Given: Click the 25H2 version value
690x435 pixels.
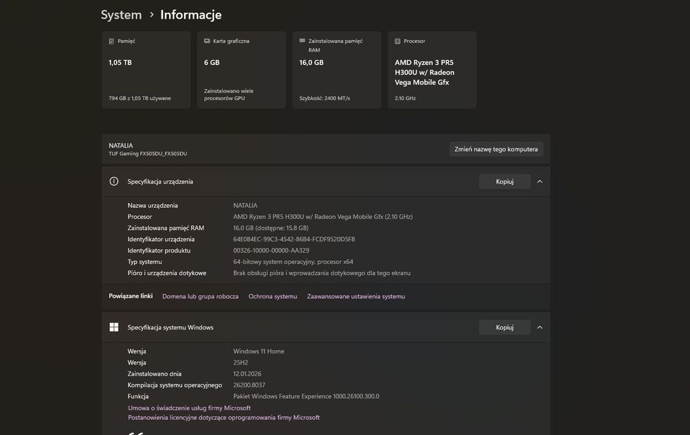Looking at the screenshot, I should point(241,362).
